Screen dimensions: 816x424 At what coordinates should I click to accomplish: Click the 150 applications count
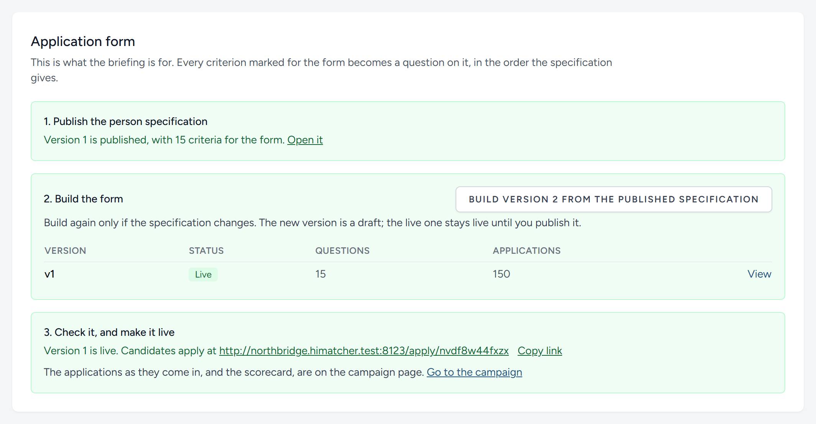click(501, 274)
